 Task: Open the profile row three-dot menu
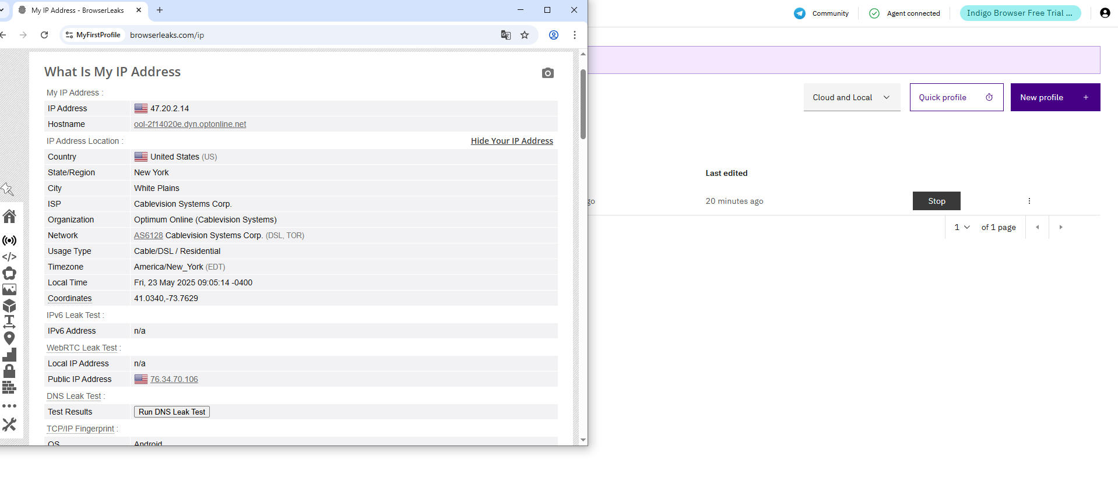(1029, 201)
